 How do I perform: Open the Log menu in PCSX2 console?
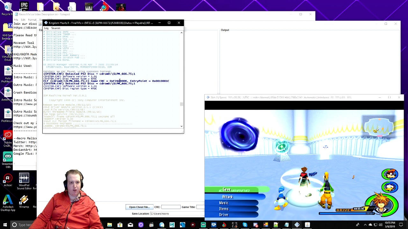pos(46,28)
